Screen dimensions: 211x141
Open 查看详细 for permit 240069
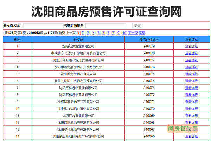192,116
